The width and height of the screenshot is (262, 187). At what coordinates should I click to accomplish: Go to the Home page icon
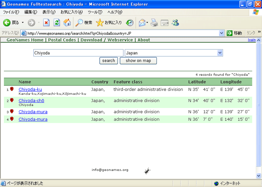tap(67, 23)
